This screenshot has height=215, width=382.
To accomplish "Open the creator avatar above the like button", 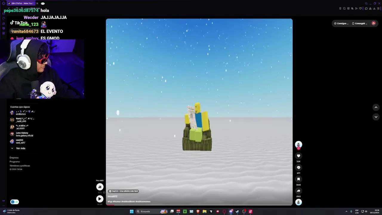I will point(298,145).
